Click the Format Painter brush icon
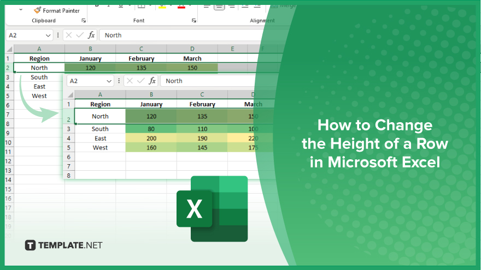This screenshot has height=270, width=481. pos(37,10)
